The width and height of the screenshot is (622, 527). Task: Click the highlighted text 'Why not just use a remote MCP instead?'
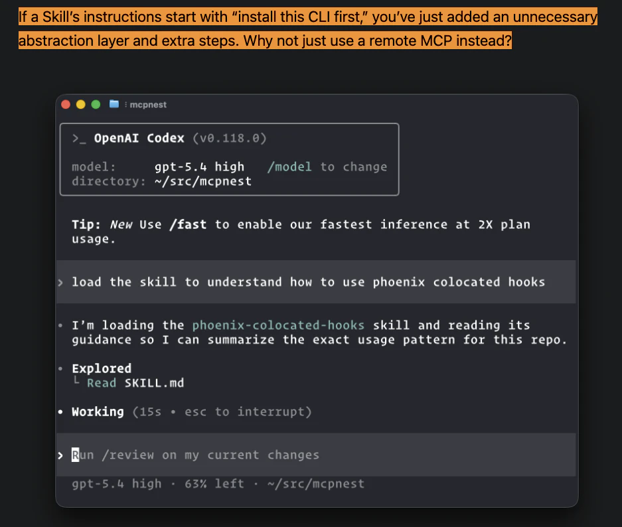click(x=377, y=40)
